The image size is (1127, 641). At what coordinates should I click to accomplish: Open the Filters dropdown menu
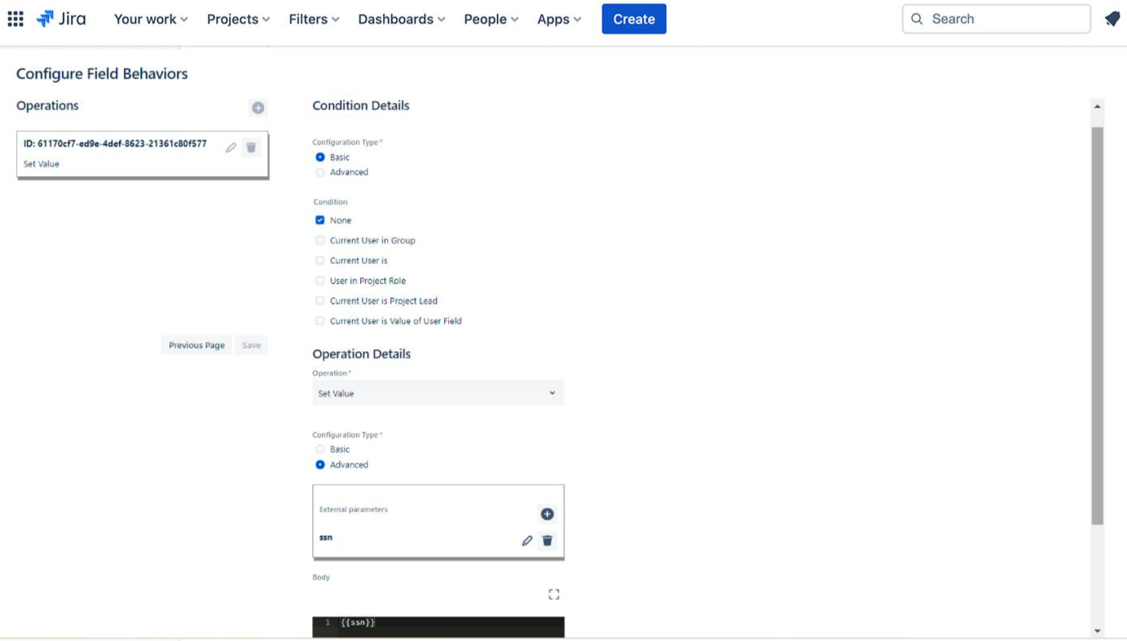coord(314,19)
